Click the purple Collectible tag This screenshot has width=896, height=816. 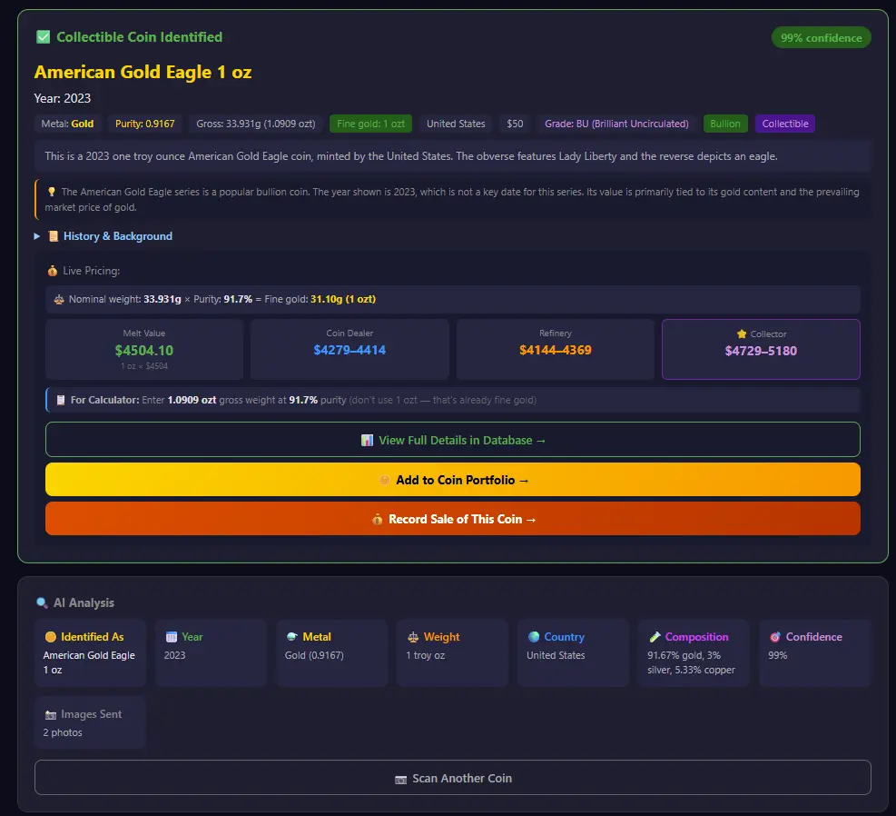click(785, 124)
